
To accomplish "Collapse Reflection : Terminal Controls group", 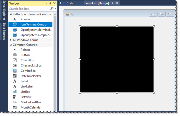I will coord(11,14).
